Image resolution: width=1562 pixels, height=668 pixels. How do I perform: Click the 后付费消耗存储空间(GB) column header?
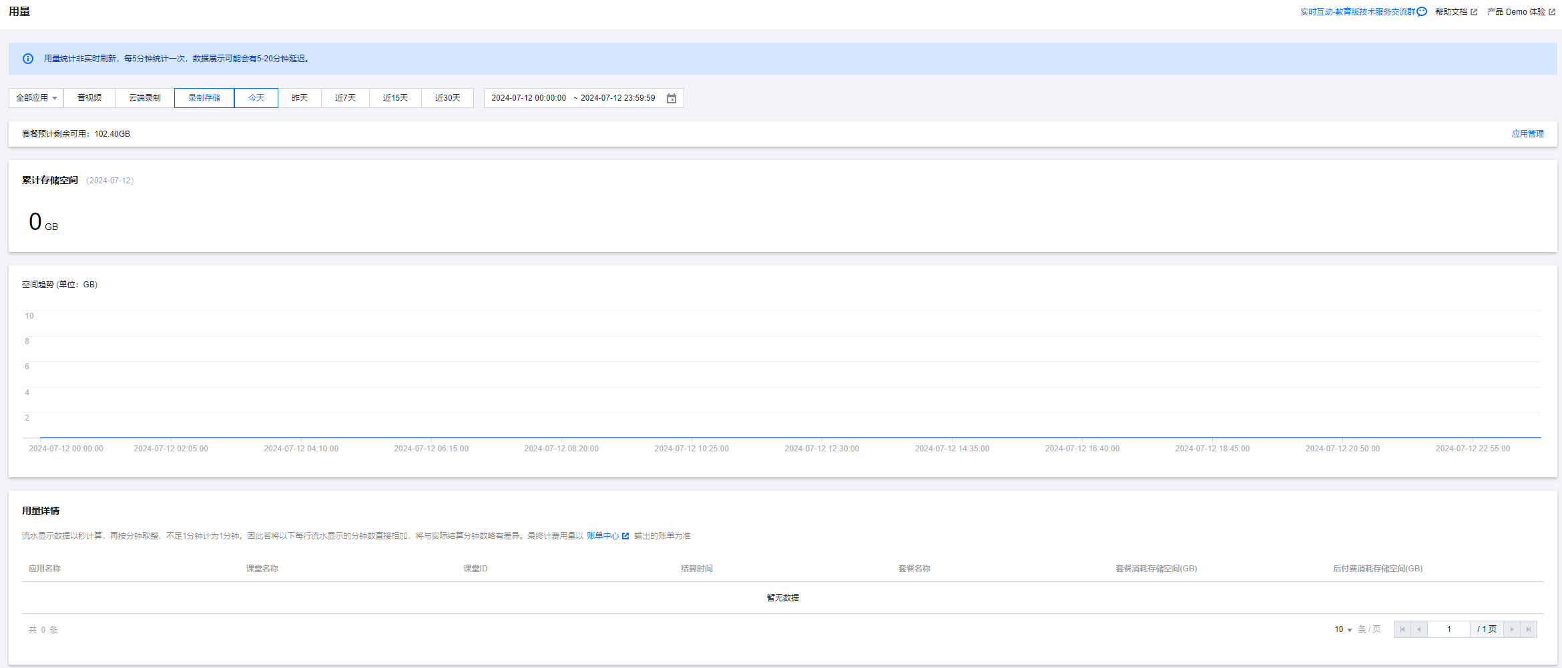(1378, 569)
